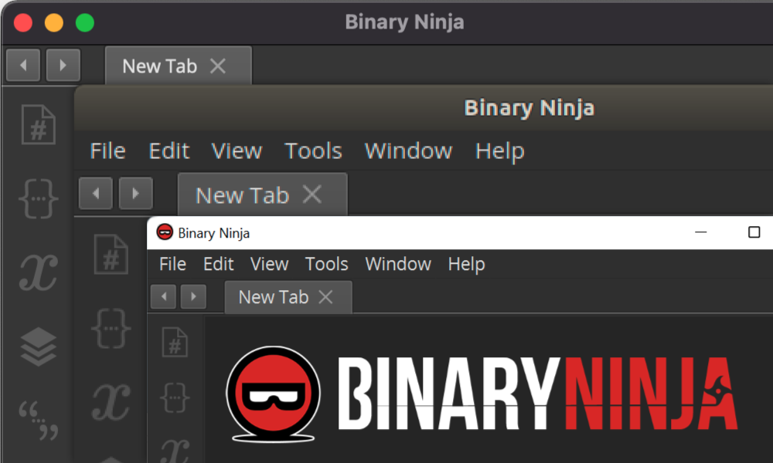Close New Tab in front Windows window
The image size is (773, 463).
point(325,297)
